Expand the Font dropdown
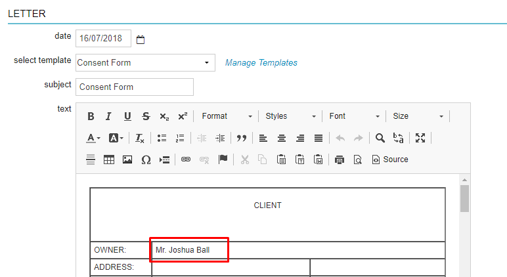This screenshot has height=277, width=507. [x=354, y=116]
